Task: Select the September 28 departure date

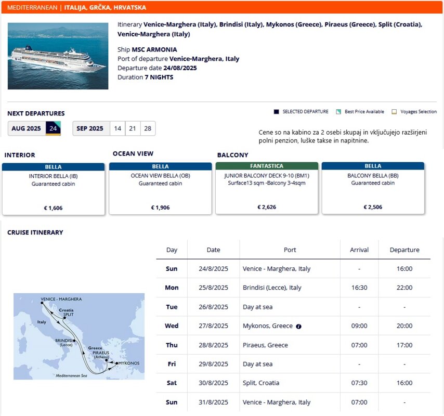Action: [148, 128]
